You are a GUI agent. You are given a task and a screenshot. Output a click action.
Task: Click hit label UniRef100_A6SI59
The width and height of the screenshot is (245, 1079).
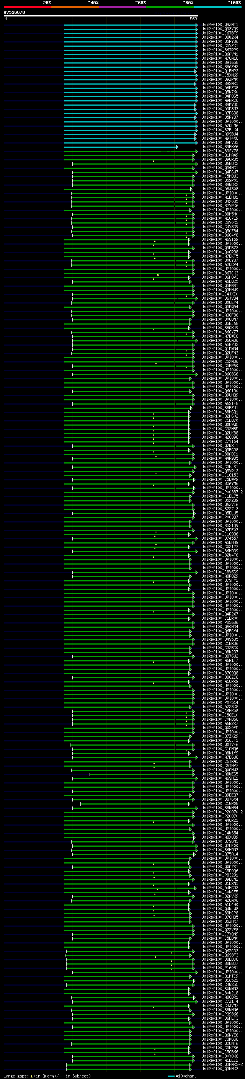(220, 240)
